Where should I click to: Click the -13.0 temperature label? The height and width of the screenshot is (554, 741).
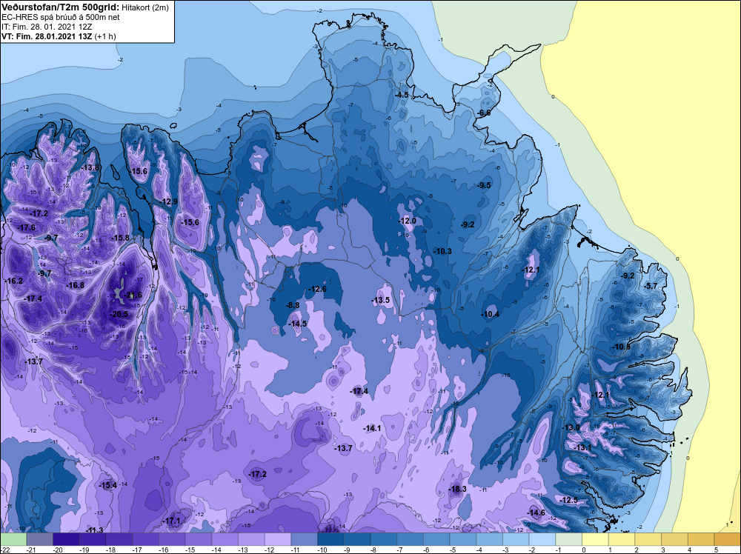pos(571,428)
